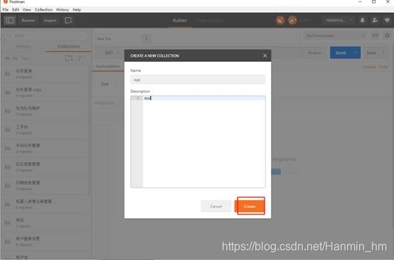Viewport: 394px width, 260px height.
Task: Click the blue Send button
Action: pos(341,53)
